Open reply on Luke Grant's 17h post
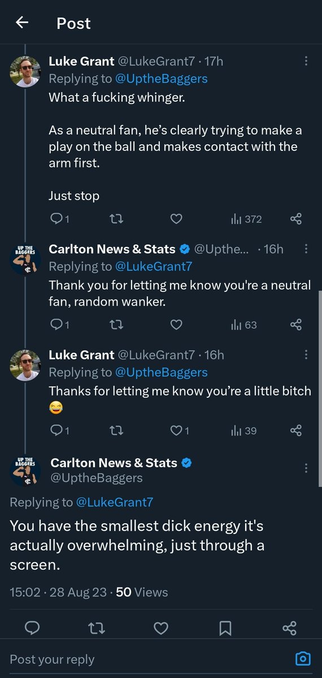Image resolution: width=322 pixels, height=678 pixels. pyautogui.click(x=59, y=219)
